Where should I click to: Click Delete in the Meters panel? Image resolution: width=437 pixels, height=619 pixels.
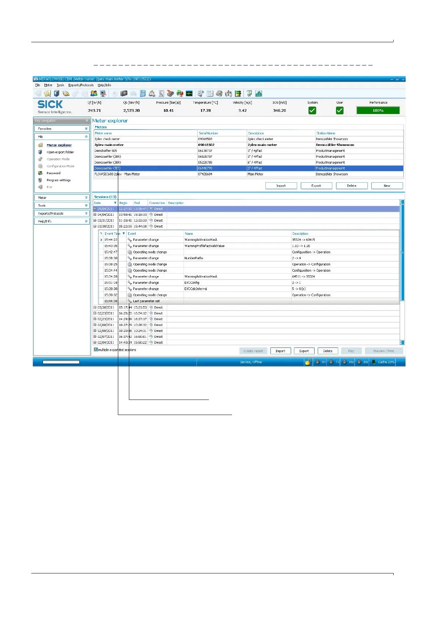click(x=352, y=186)
